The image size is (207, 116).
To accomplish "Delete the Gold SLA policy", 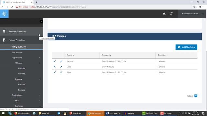I will (55, 67).
